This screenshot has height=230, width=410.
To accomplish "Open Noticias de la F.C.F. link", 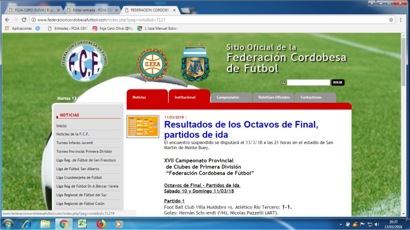I will 73,134.
